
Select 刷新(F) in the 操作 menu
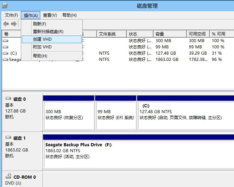coord(39,24)
